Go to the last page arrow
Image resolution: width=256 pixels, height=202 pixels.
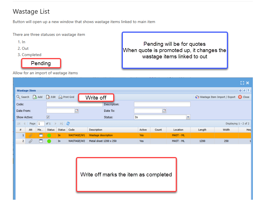[61, 123]
